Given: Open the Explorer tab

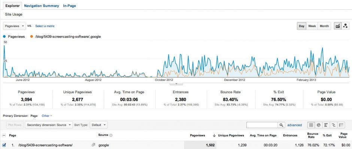Looking at the screenshot, I should coord(12,6).
